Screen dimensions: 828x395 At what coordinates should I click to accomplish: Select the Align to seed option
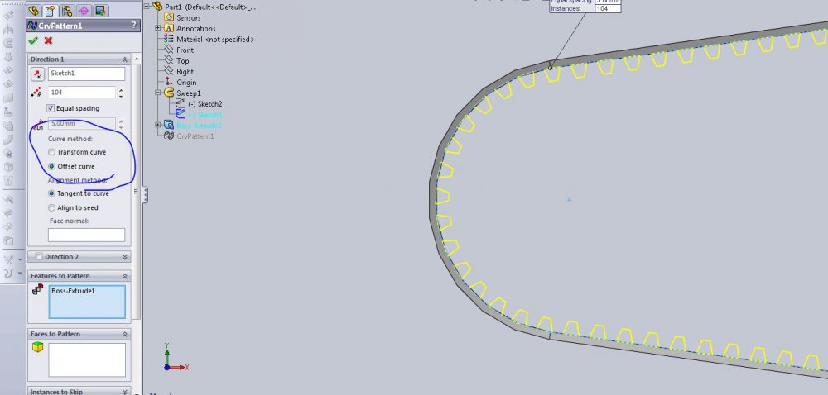click(52, 207)
